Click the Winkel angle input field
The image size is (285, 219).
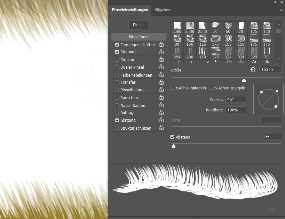pyautogui.click(x=235, y=100)
